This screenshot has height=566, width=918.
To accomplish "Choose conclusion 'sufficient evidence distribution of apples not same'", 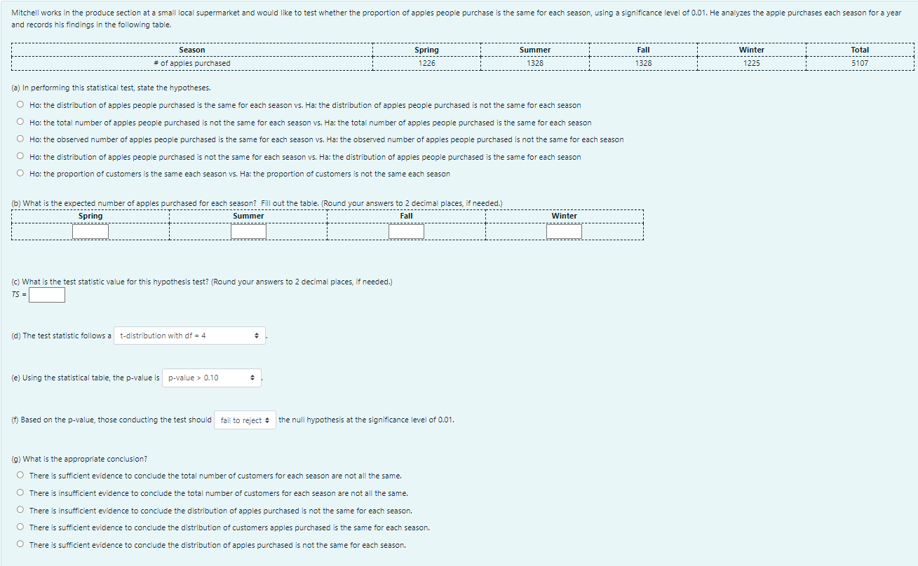I will point(21,545).
